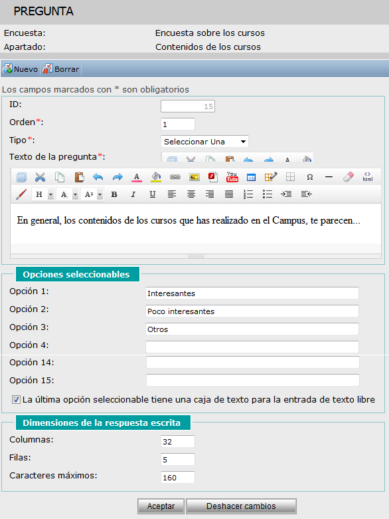Remove formatting with the eraser icon
389x519 pixels.
pyautogui.click(x=348, y=177)
